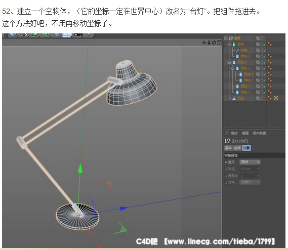The height and width of the screenshot is (250, 288).
Task: Select the top-level 圆柱.1 row
Action: pyautogui.click(x=242, y=62)
